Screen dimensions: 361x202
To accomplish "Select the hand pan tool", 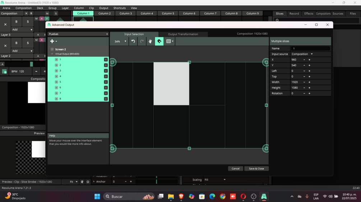I will (x=151, y=41).
